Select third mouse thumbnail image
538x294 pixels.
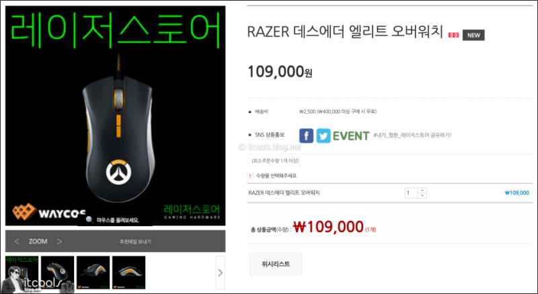coord(93,272)
